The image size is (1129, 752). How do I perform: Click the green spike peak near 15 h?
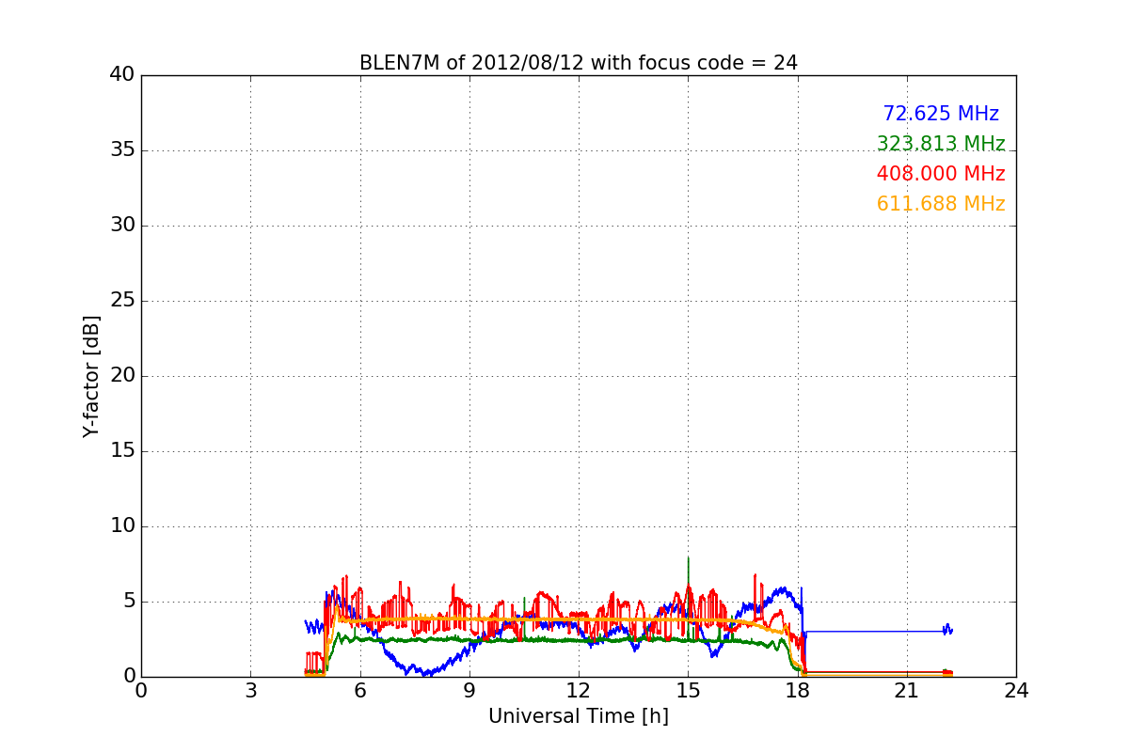[689, 558]
